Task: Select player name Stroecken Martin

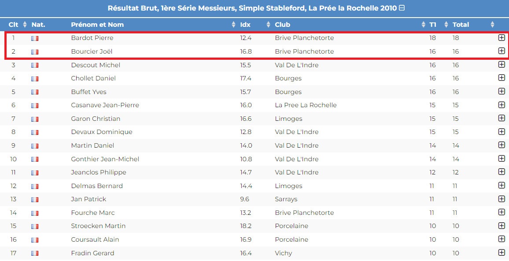Action: [98, 226]
